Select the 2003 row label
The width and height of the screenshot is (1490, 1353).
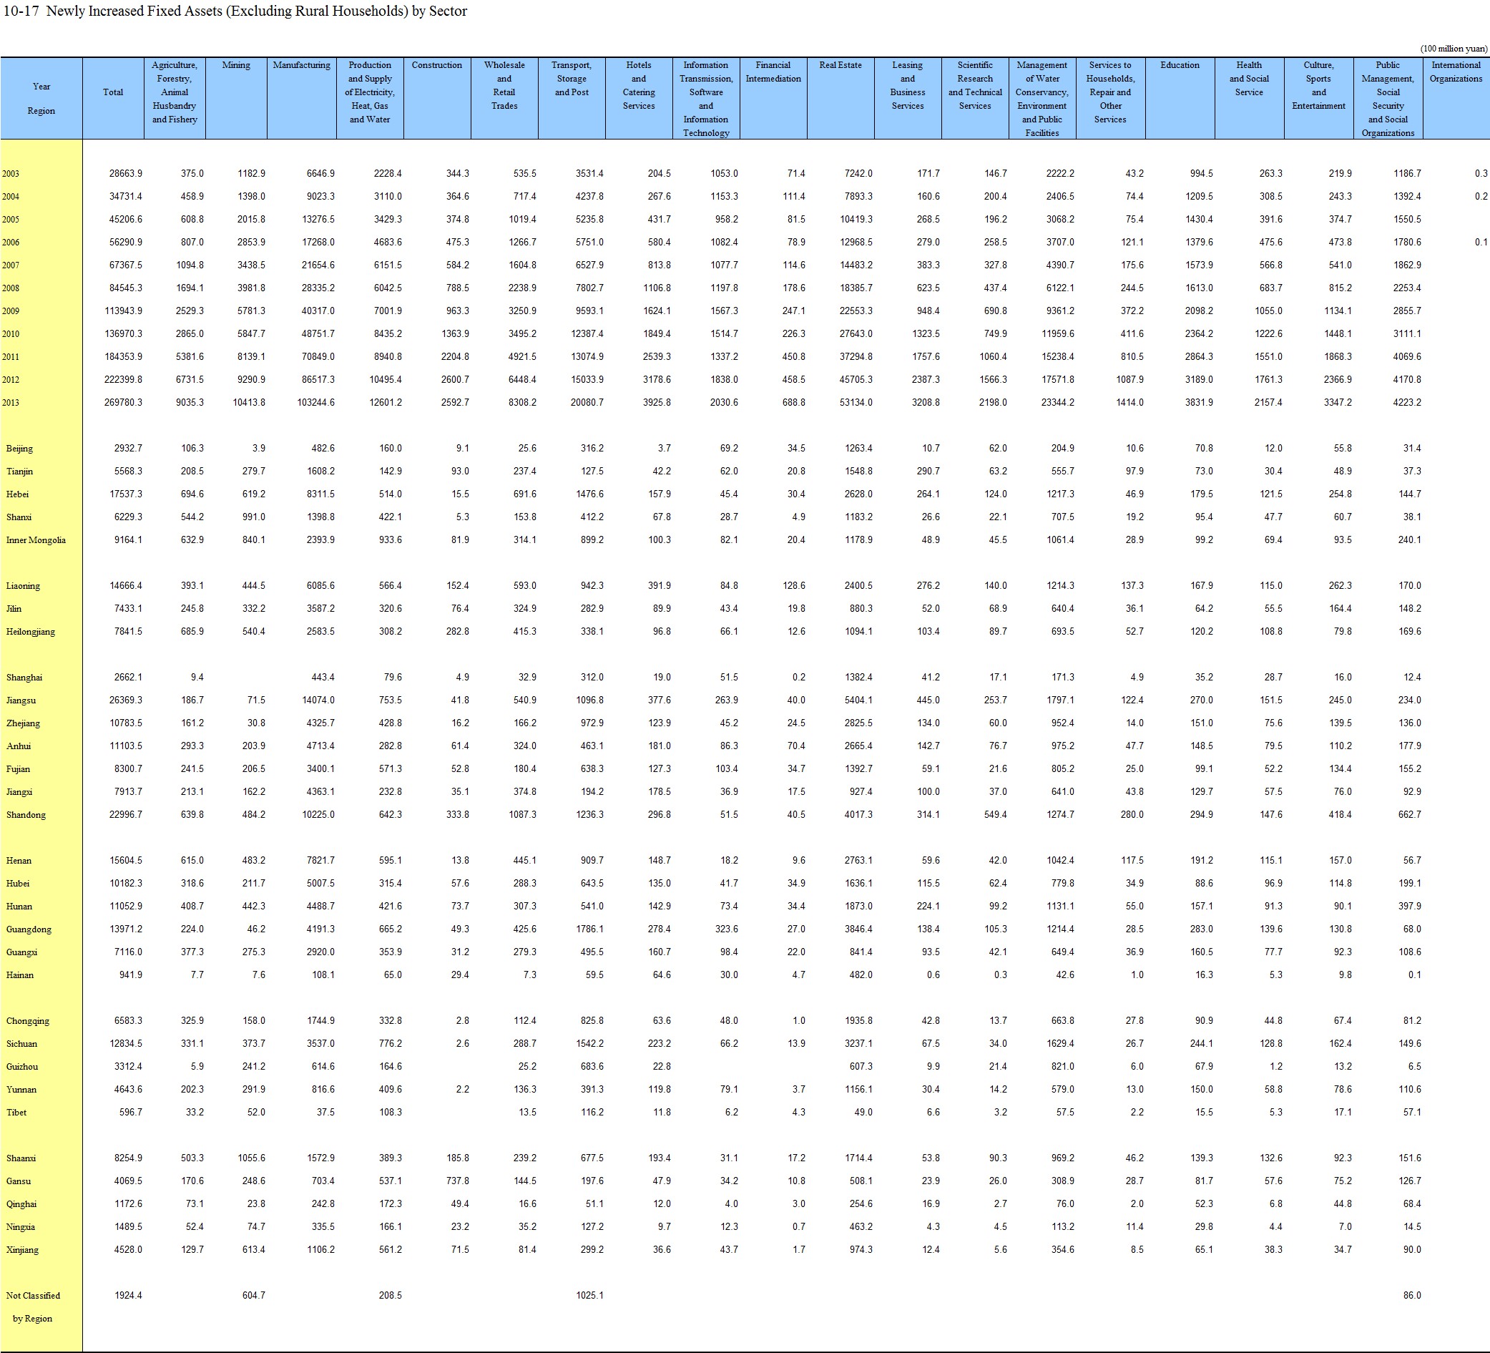[x=10, y=174]
